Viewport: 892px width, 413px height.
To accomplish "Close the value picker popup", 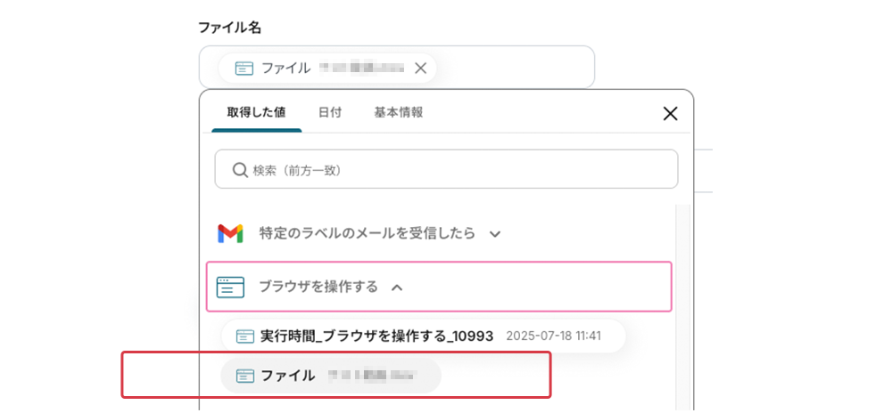I will tap(671, 113).
